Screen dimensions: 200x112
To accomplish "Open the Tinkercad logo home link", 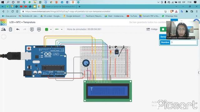I will click(3, 22).
